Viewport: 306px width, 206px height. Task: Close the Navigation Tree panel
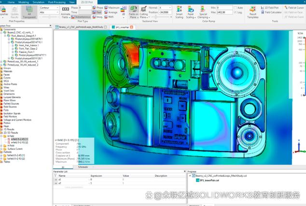pos(51,26)
